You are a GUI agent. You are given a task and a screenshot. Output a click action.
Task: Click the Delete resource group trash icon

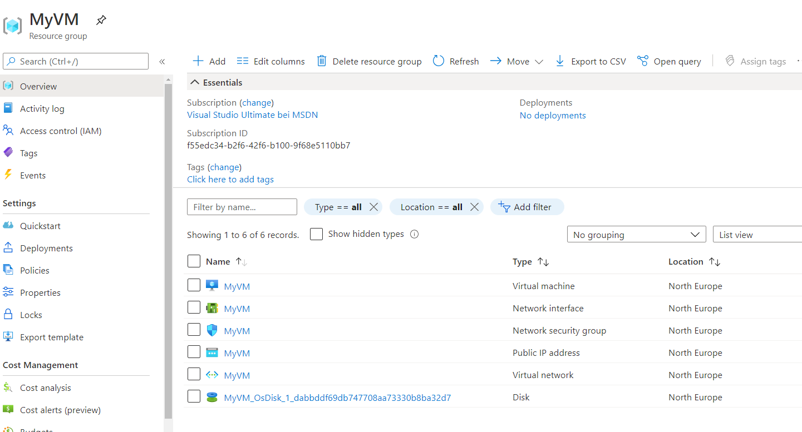[322, 61]
